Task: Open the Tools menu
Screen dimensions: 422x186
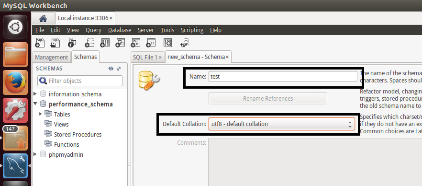Action: [167, 30]
